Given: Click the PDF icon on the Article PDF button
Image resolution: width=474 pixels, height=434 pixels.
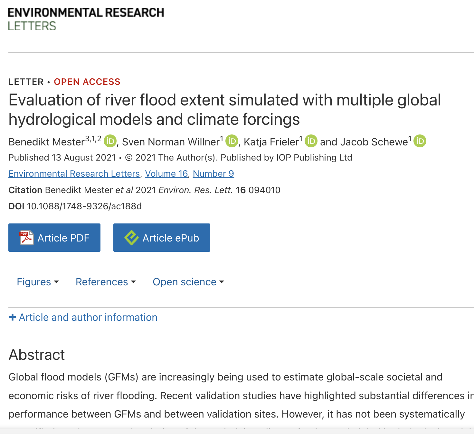Looking at the screenshot, I should (26, 237).
